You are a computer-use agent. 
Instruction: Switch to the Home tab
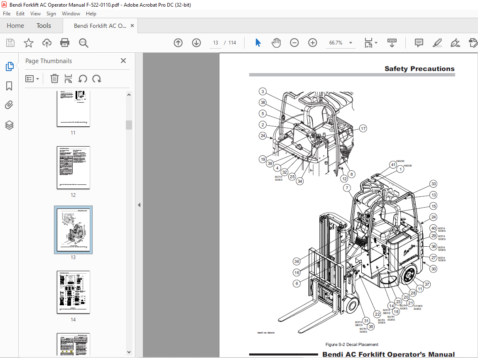click(x=15, y=26)
